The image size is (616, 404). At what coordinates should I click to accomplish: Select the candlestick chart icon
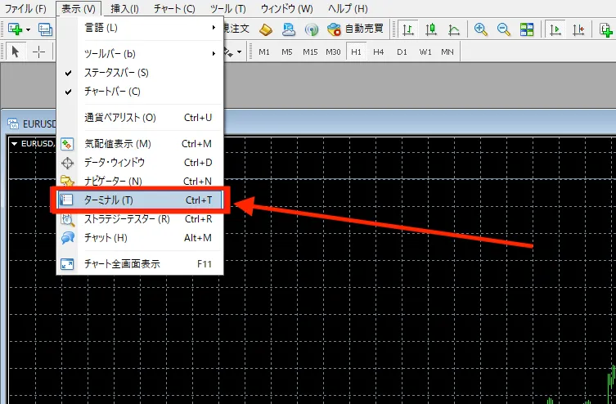coord(431,29)
